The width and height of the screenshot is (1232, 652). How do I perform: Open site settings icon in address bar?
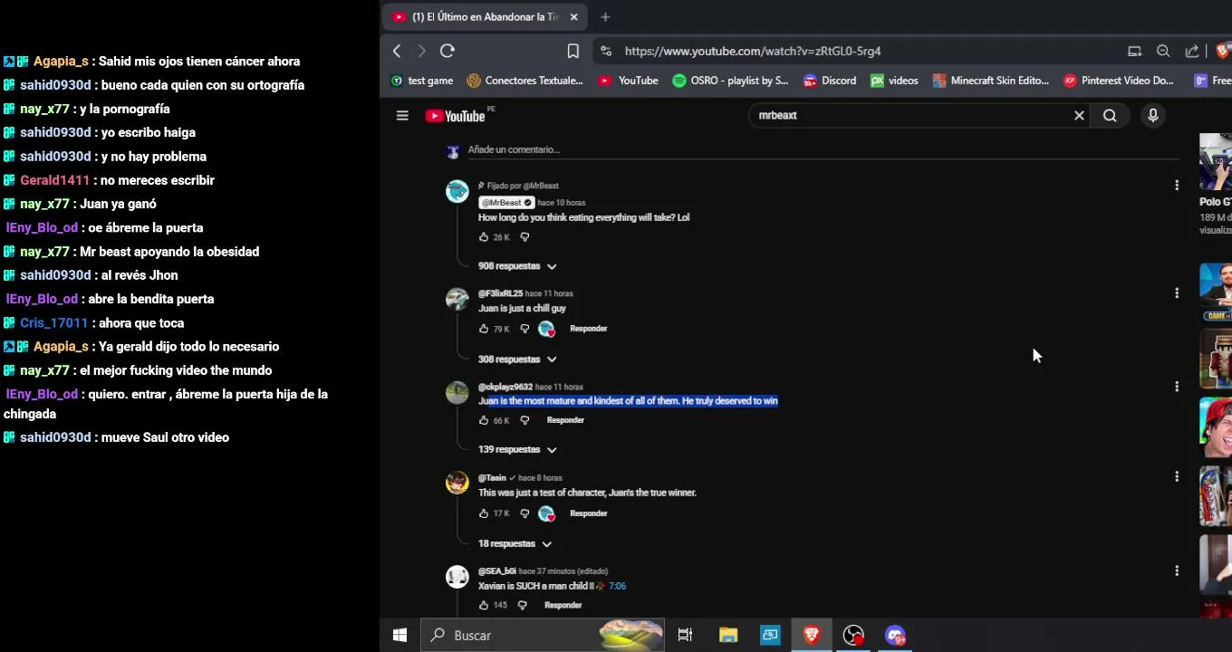606,52
